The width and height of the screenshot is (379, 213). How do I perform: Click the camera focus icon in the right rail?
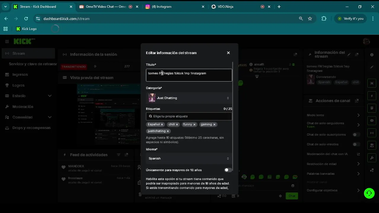(x=372, y=83)
